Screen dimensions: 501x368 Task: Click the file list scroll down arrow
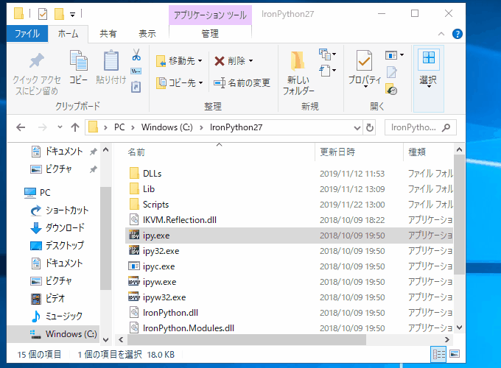[x=460, y=328]
